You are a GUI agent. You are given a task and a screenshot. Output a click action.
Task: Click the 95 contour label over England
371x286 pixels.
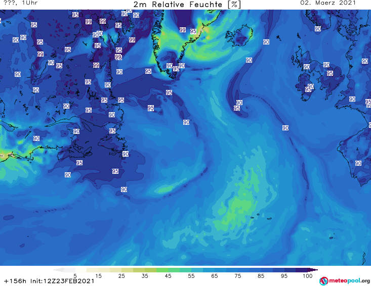pyautogui.click(x=330, y=73)
